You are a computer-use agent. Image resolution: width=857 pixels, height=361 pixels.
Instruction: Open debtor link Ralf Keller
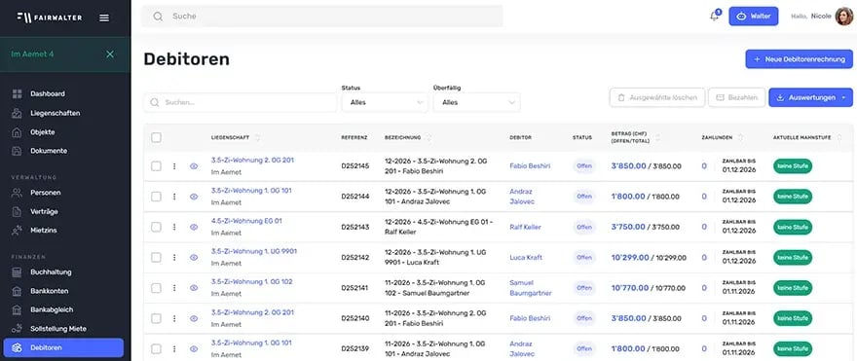click(x=525, y=227)
